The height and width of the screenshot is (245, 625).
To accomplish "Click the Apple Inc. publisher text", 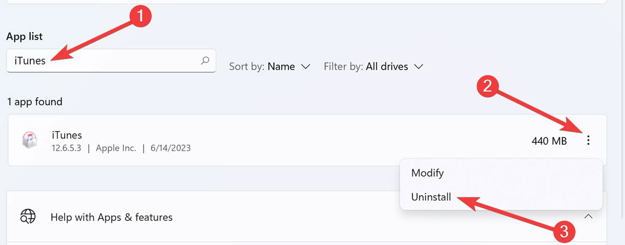I will tap(115, 148).
